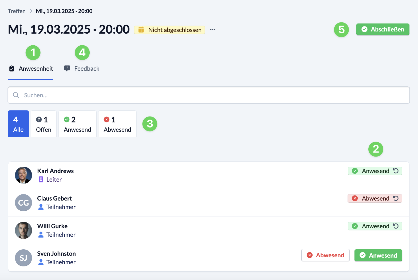The width and height of the screenshot is (418, 280).
Task: Click the SJ avatar of Sven Johnston
Action: click(x=23, y=258)
